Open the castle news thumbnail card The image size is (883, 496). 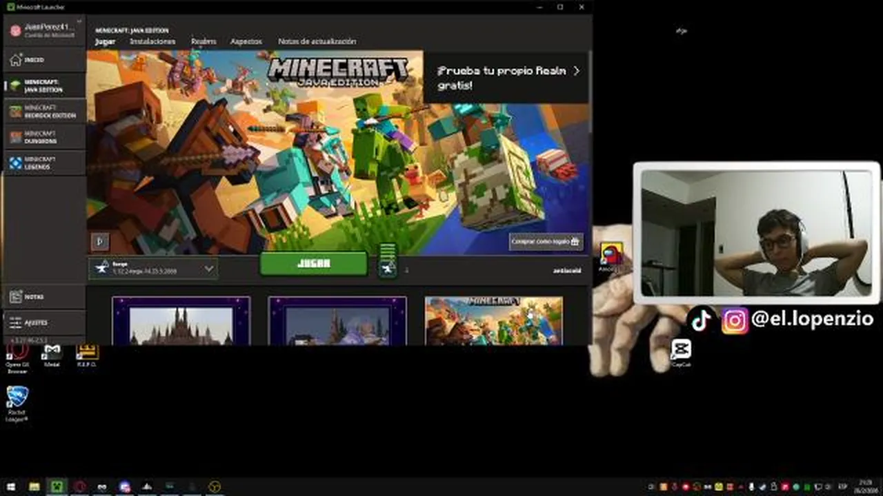(x=181, y=321)
